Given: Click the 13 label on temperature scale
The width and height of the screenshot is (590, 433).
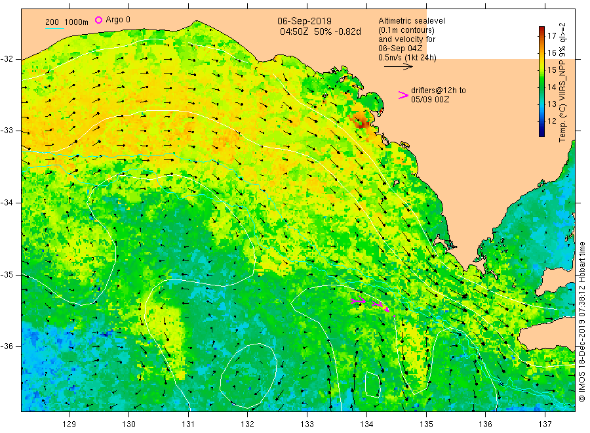Looking at the screenshot, I should pos(551,104).
